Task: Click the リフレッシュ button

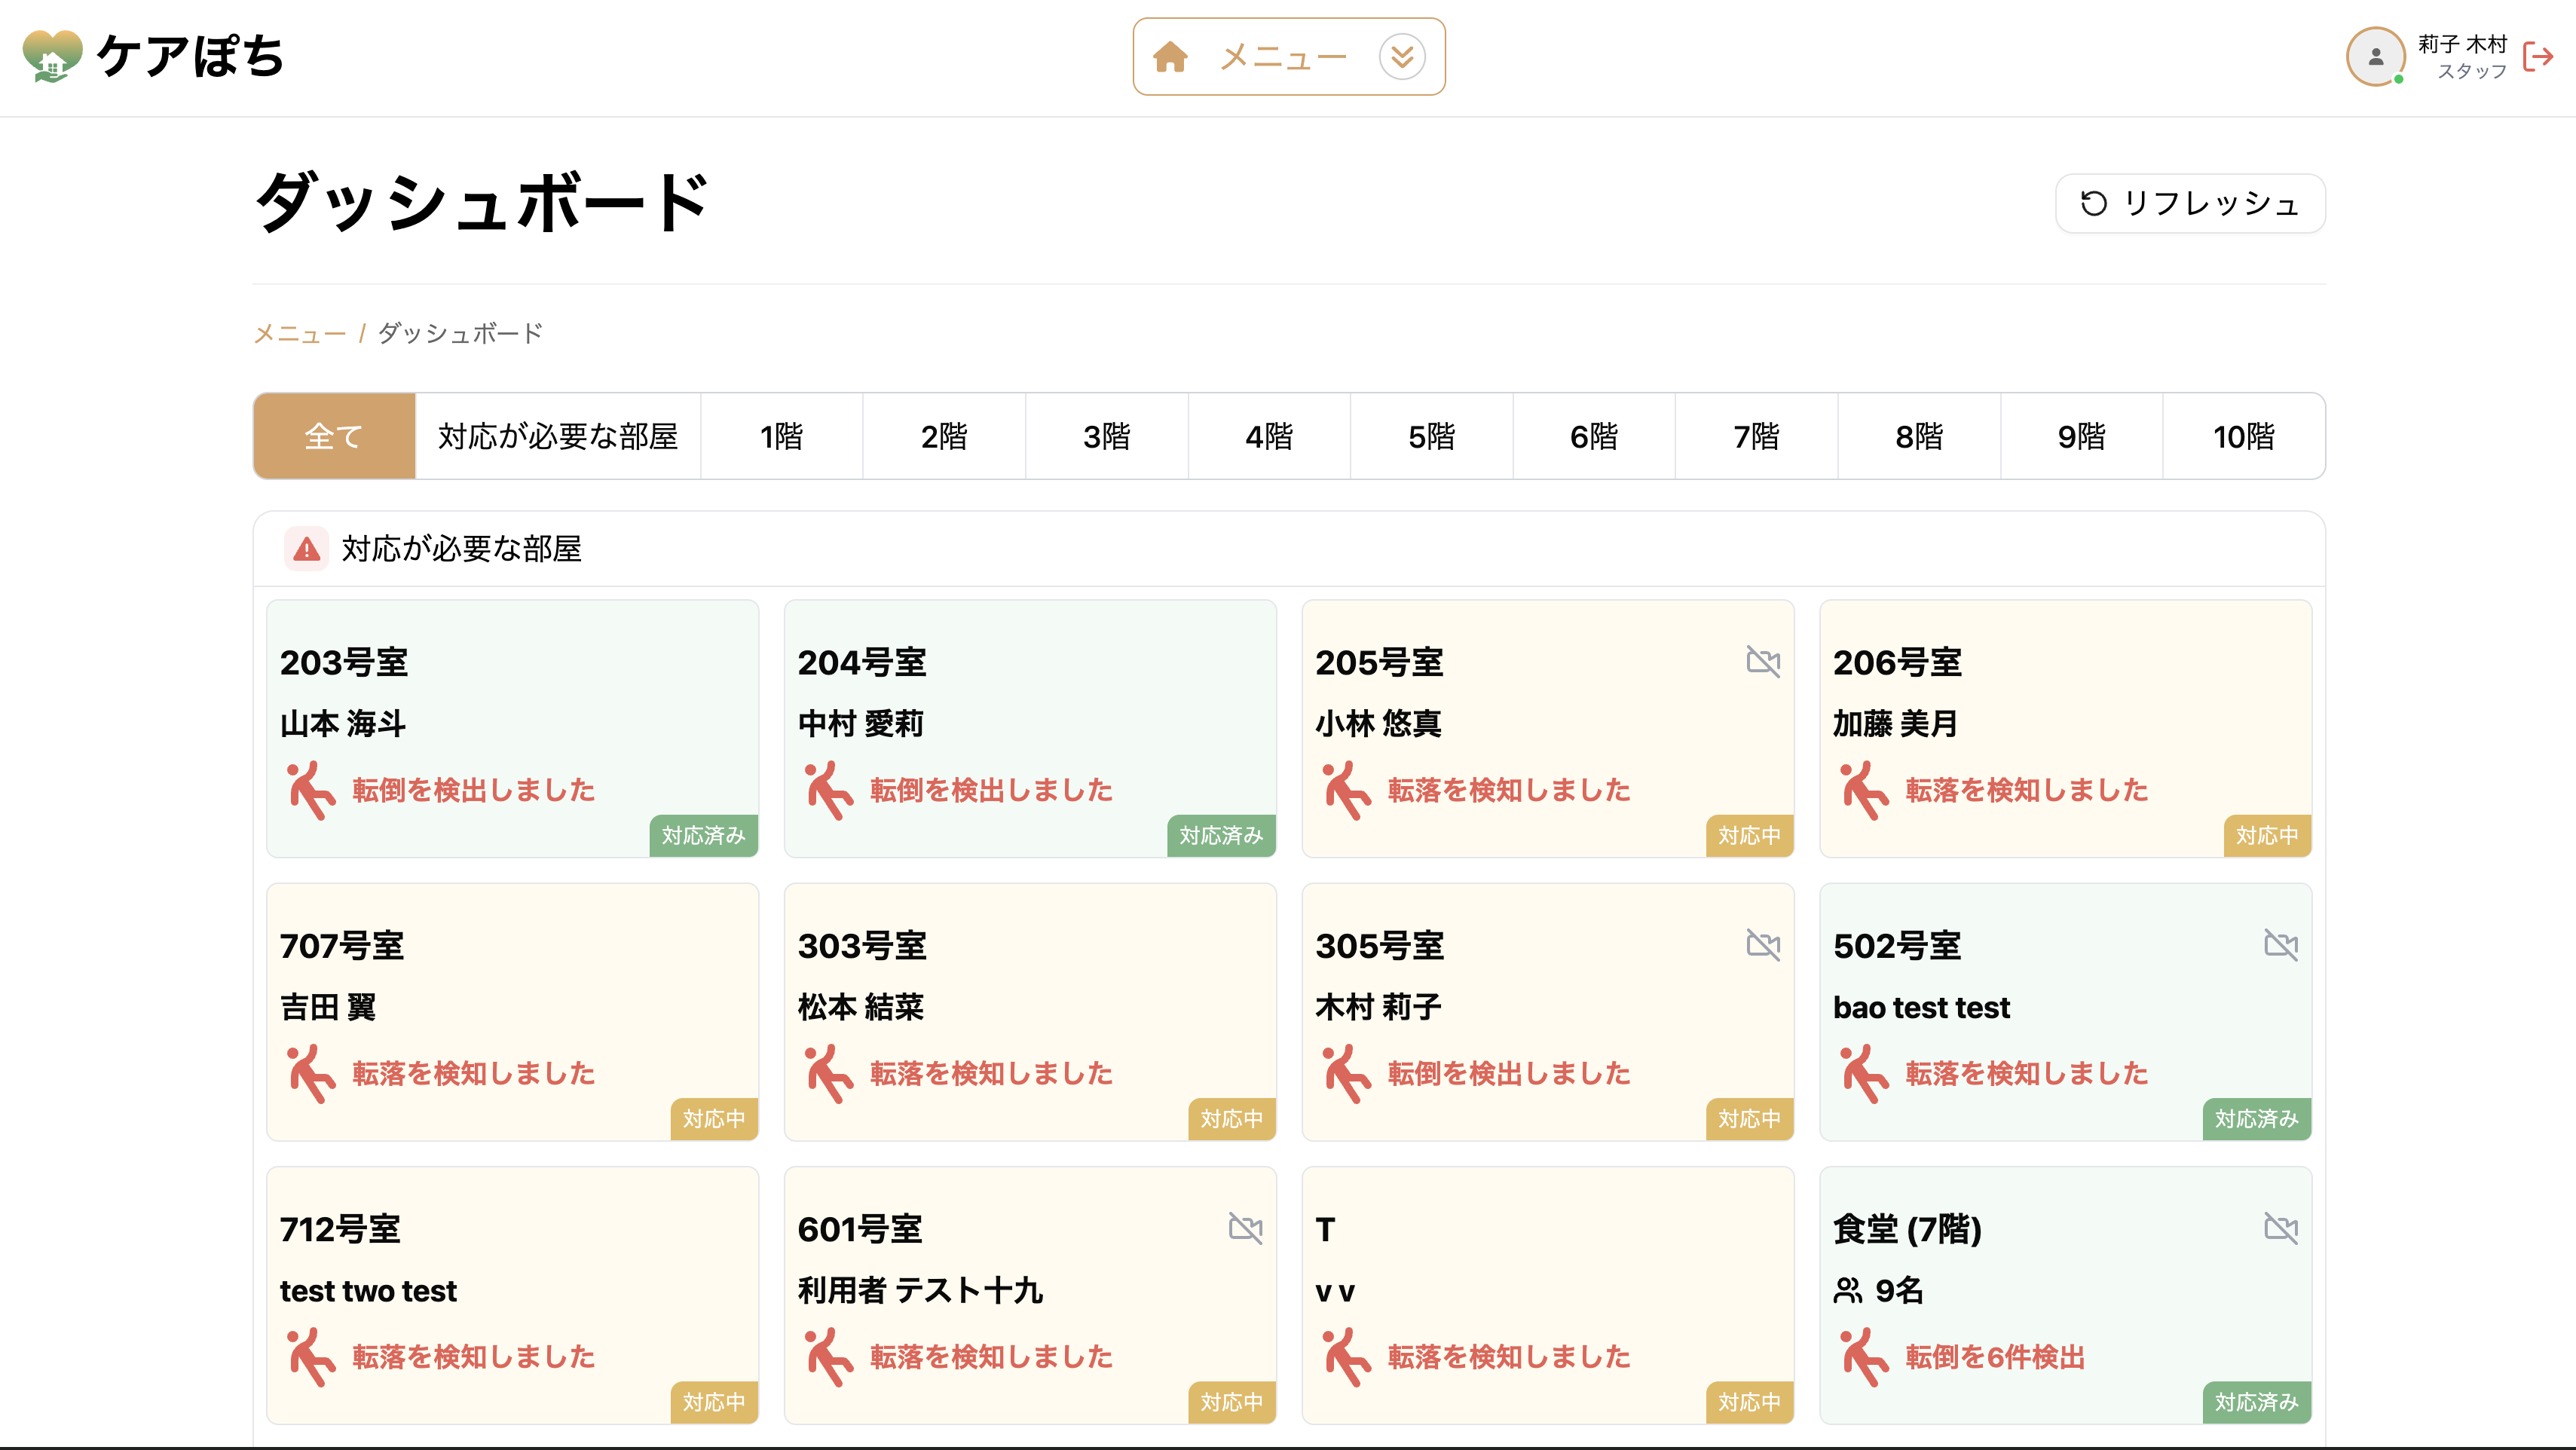Action: pos(2190,203)
